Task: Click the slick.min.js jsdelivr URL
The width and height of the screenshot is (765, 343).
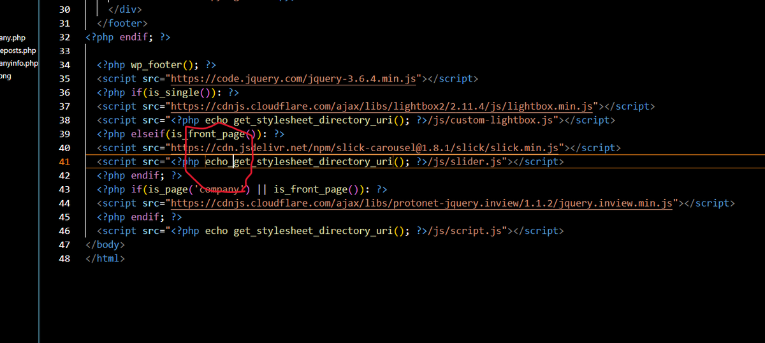Action: click(366, 148)
